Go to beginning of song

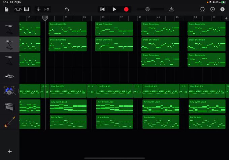[x=102, y=9]
